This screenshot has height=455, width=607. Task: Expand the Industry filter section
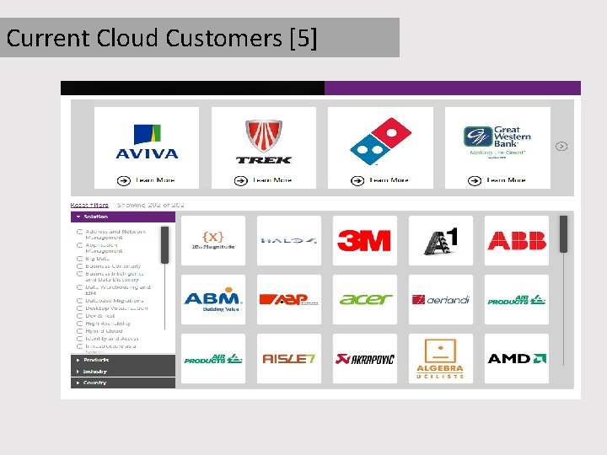tap(123, 372)
